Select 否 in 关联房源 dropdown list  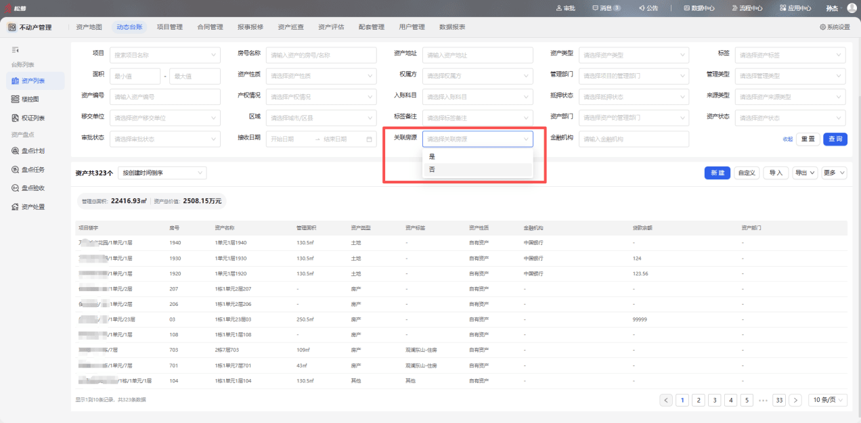coord(478,169)
